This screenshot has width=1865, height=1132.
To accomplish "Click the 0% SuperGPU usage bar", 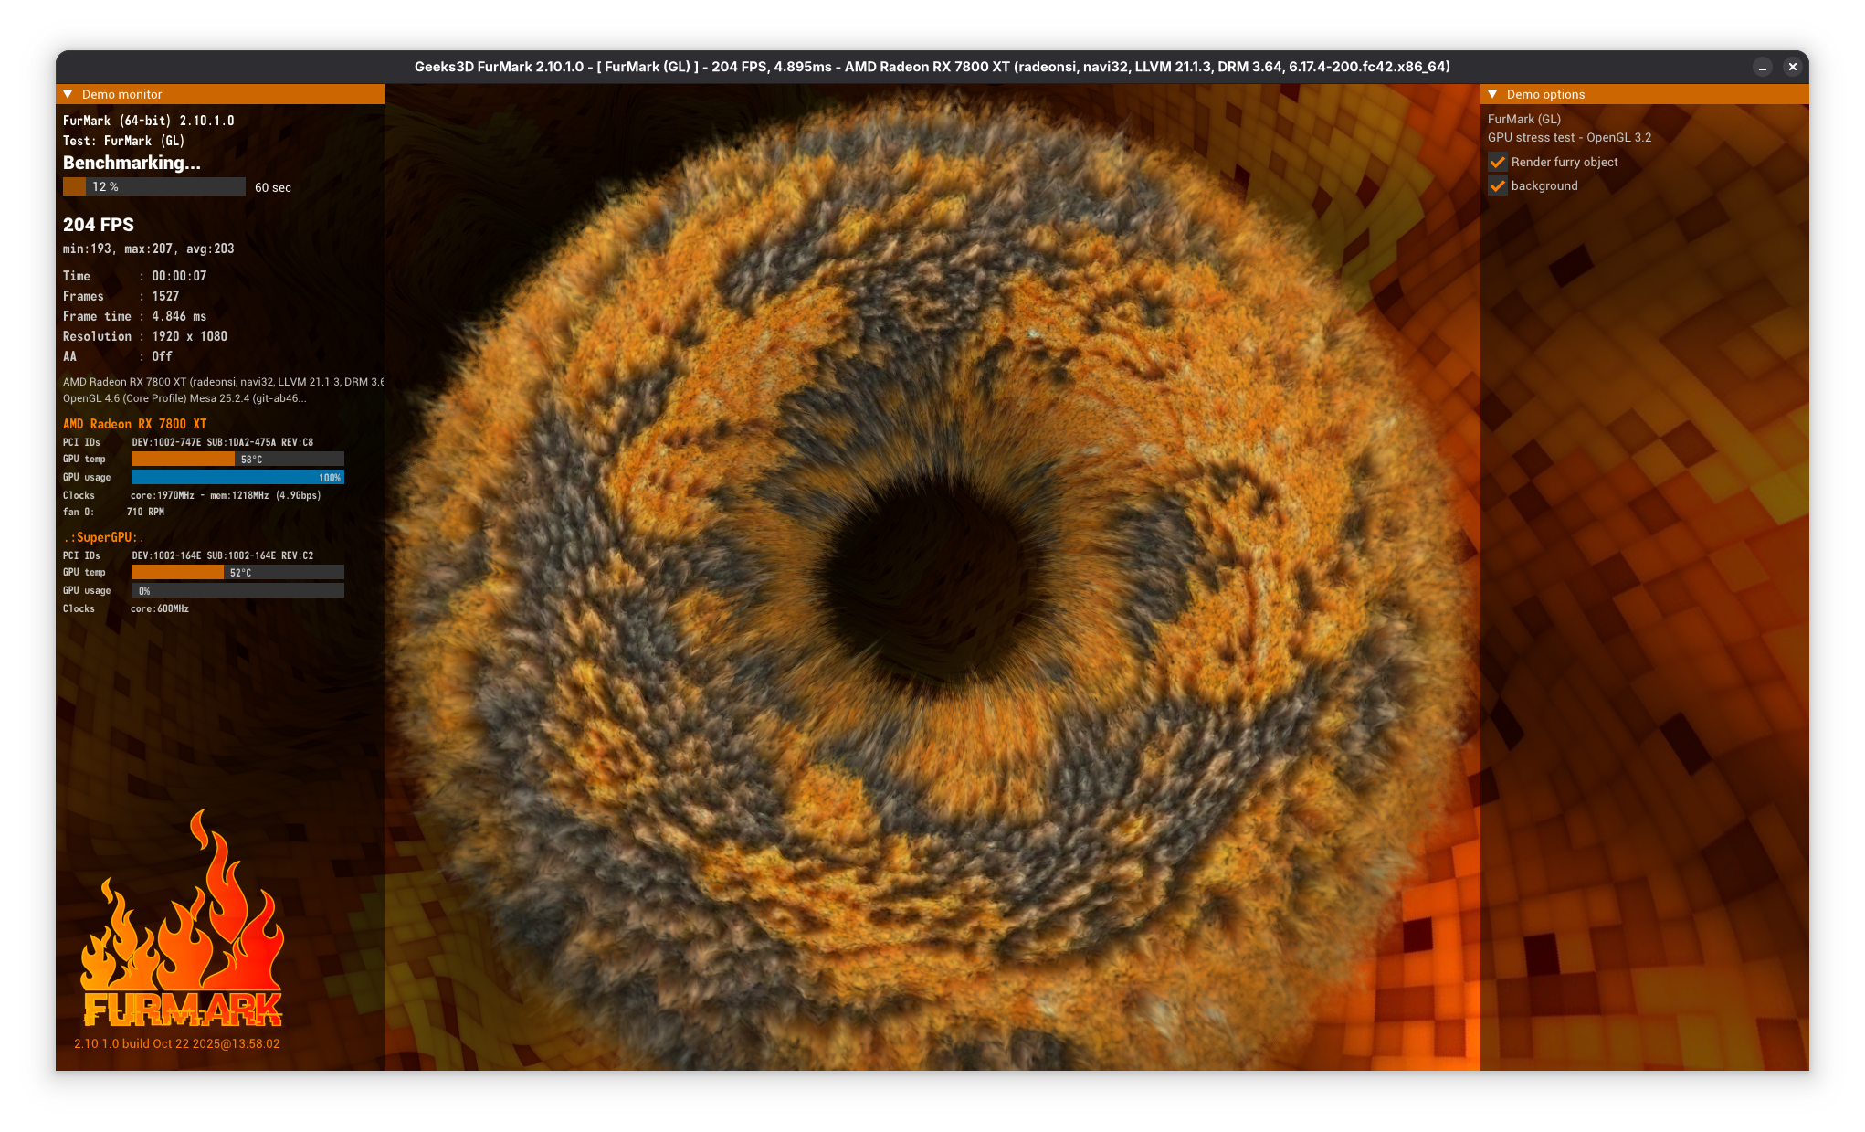I will coord(237,590).
